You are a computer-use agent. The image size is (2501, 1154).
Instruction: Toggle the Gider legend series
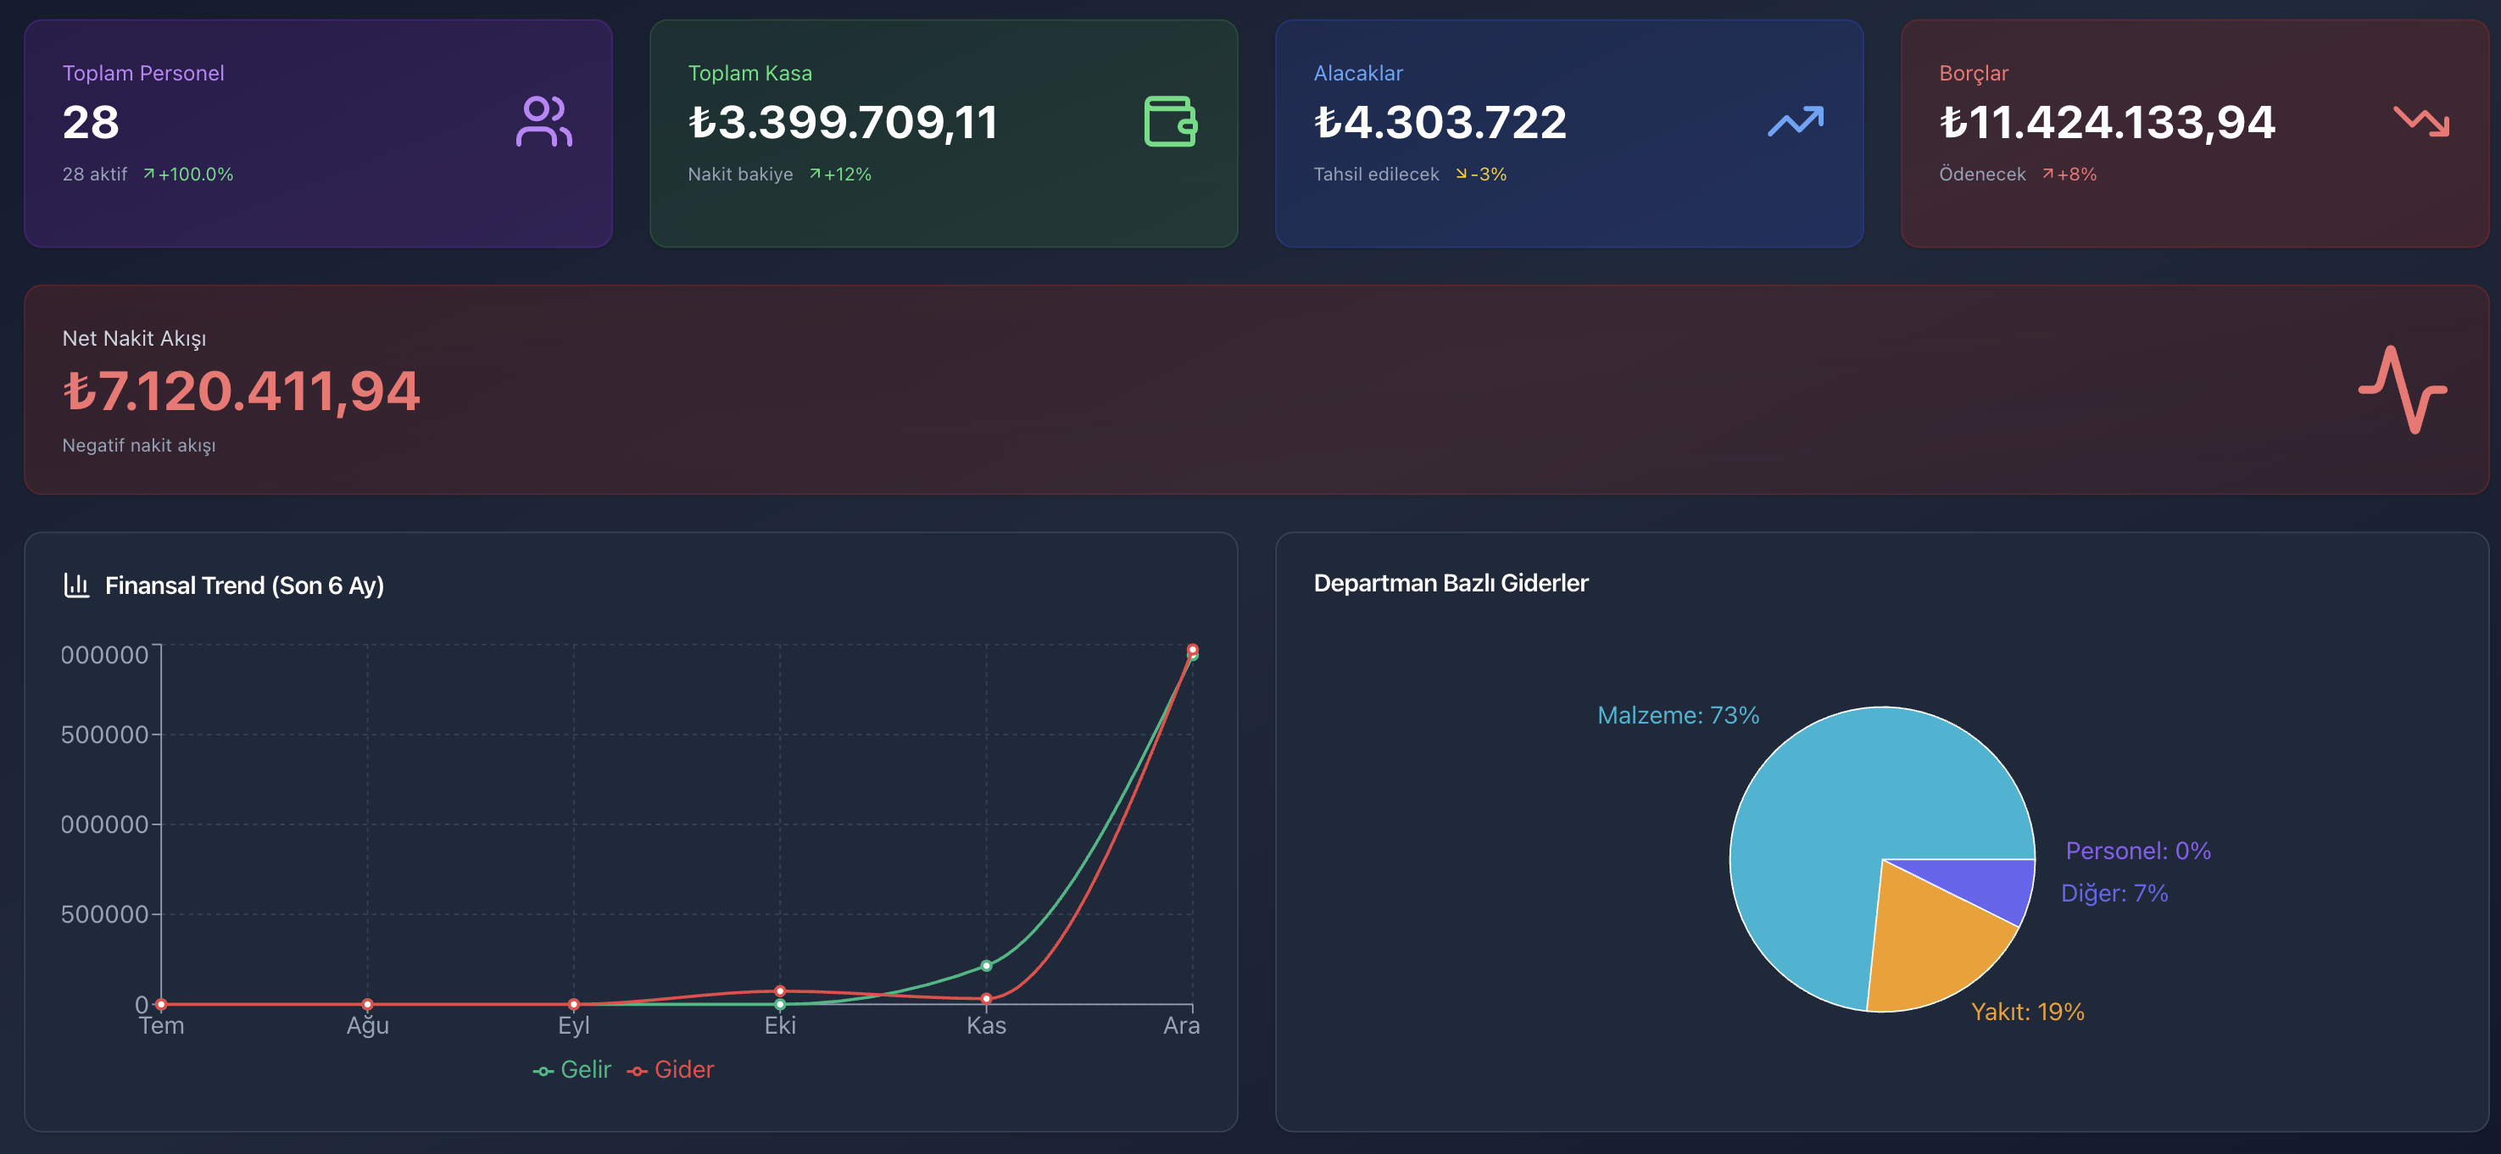tap(671, 1069)
